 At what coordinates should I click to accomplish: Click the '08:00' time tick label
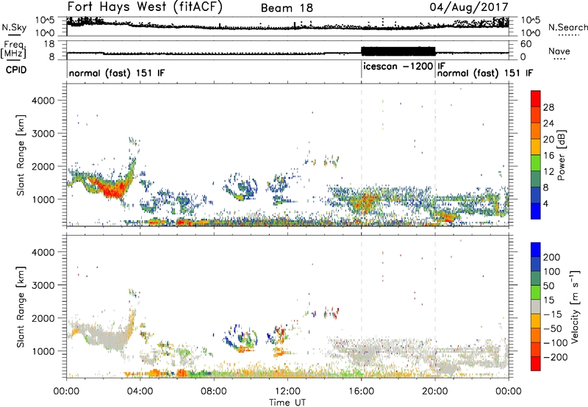[x=214, y=392]
